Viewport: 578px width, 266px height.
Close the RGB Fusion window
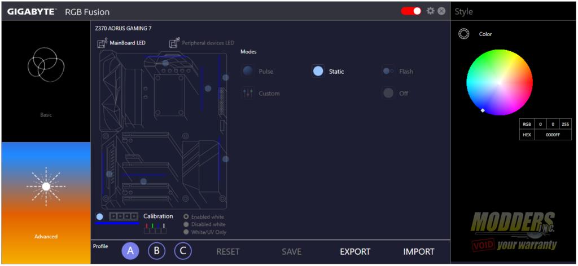[x=441, y=11]
